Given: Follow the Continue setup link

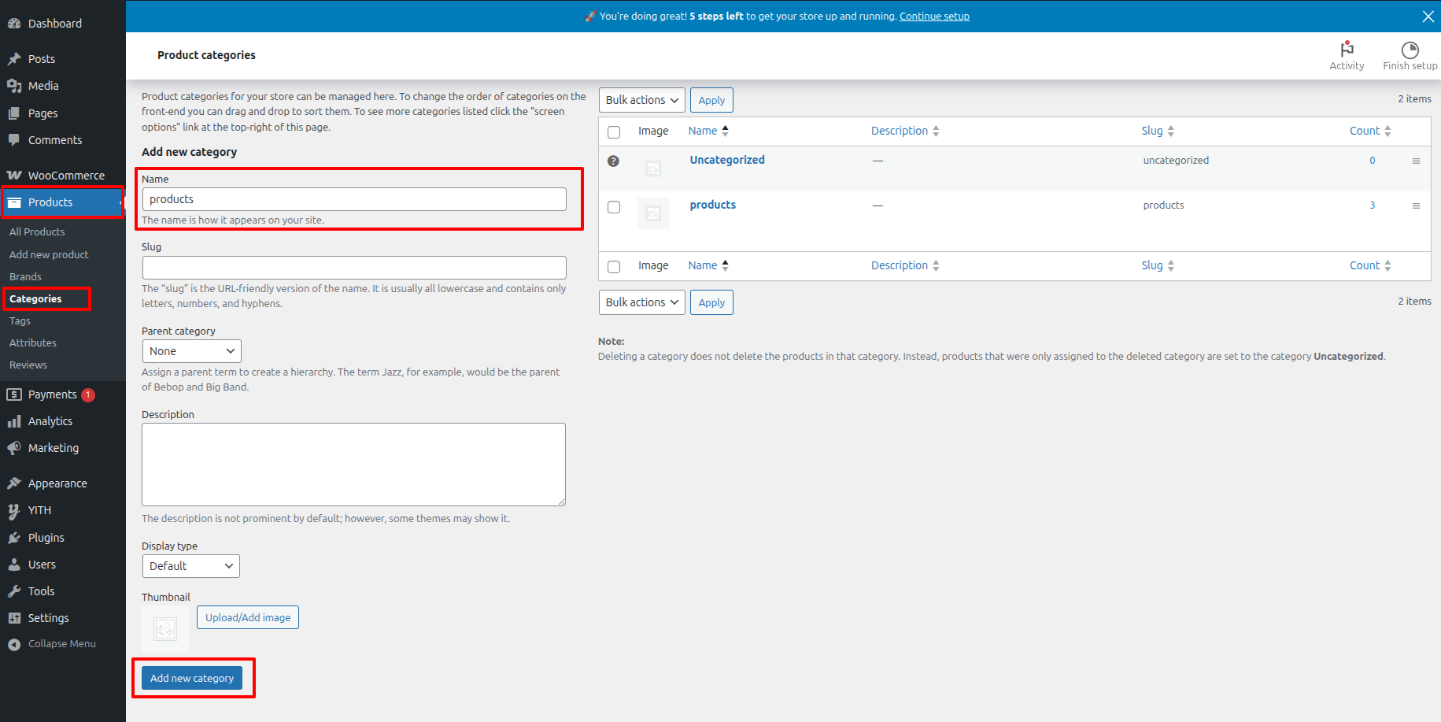Looking at the screenshot, I should (934, 16).
